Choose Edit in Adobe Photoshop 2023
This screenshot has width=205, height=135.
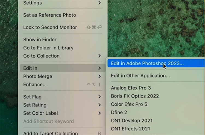tap(156, 63)
